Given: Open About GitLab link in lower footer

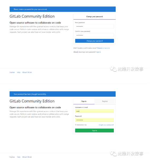Looking at the screenshot, I should 27,157.
